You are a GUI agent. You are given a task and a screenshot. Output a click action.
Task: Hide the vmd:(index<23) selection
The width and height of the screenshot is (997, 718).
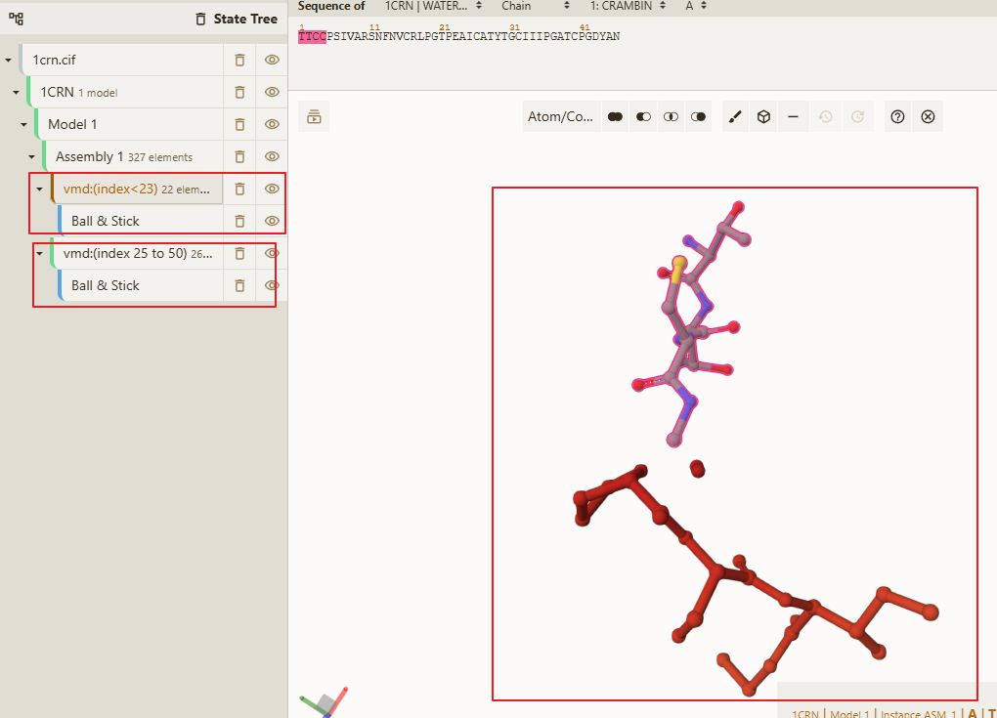(272, 189)
